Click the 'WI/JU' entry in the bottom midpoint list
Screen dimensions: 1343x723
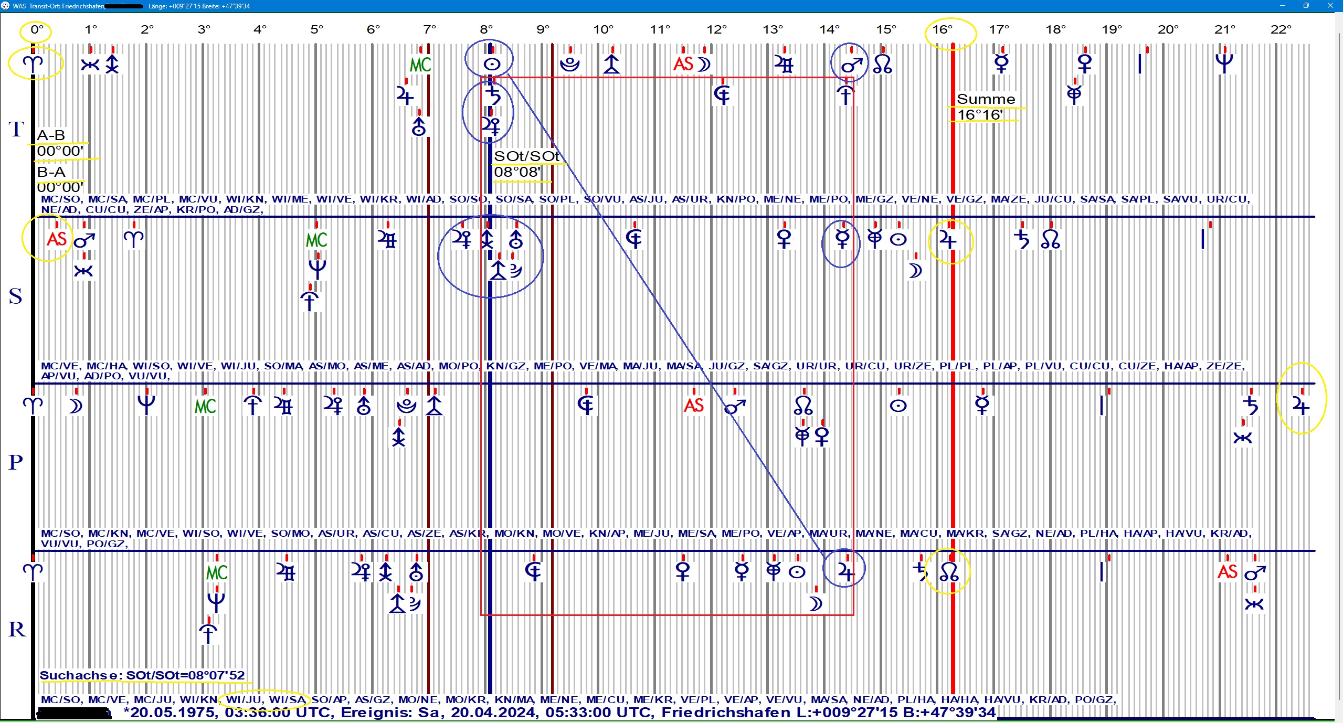[244, 699]
